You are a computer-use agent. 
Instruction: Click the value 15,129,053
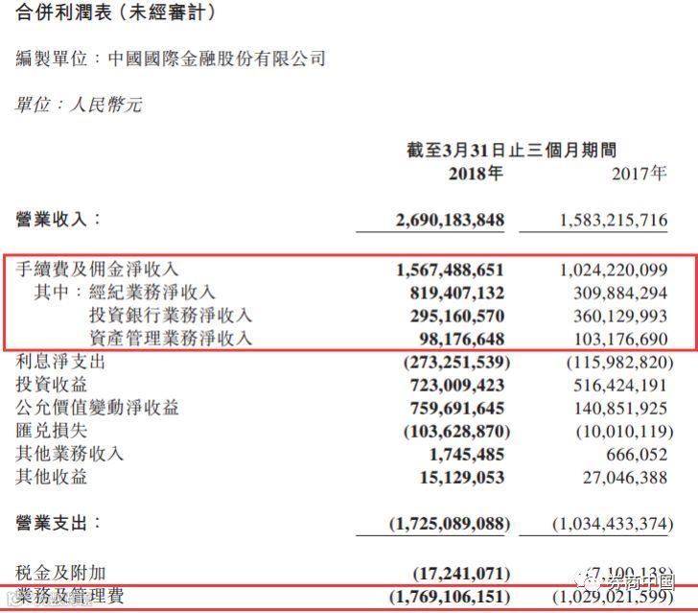coord(462,478)
